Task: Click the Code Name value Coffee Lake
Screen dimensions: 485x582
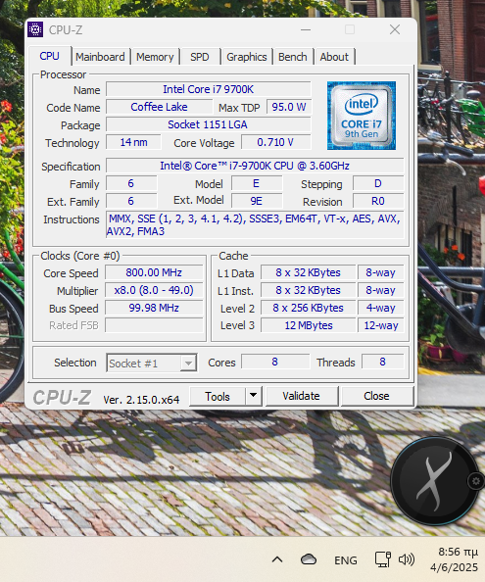Action: [159, 107]
